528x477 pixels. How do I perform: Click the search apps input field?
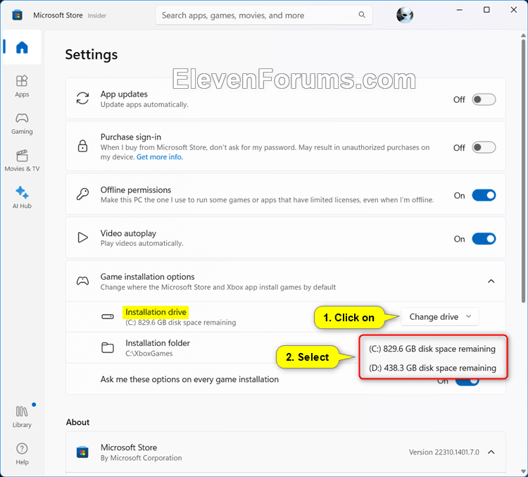pos(264,16)
